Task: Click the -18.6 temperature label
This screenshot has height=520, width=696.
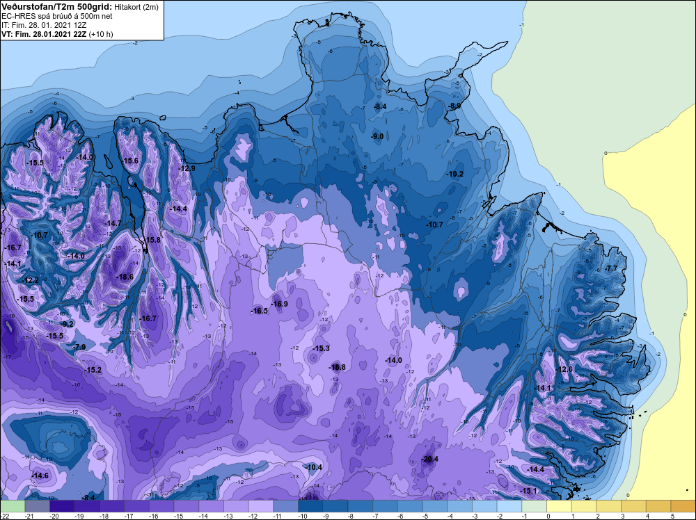Action: pos(125,277)
